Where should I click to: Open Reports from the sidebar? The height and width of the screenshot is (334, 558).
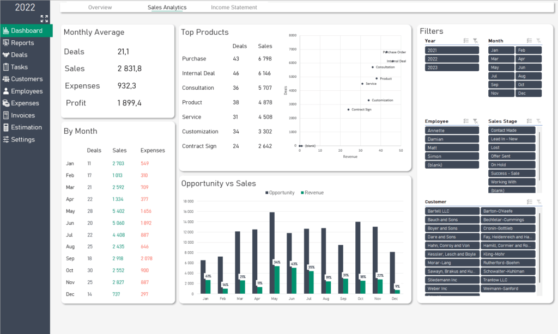(22, 42)
